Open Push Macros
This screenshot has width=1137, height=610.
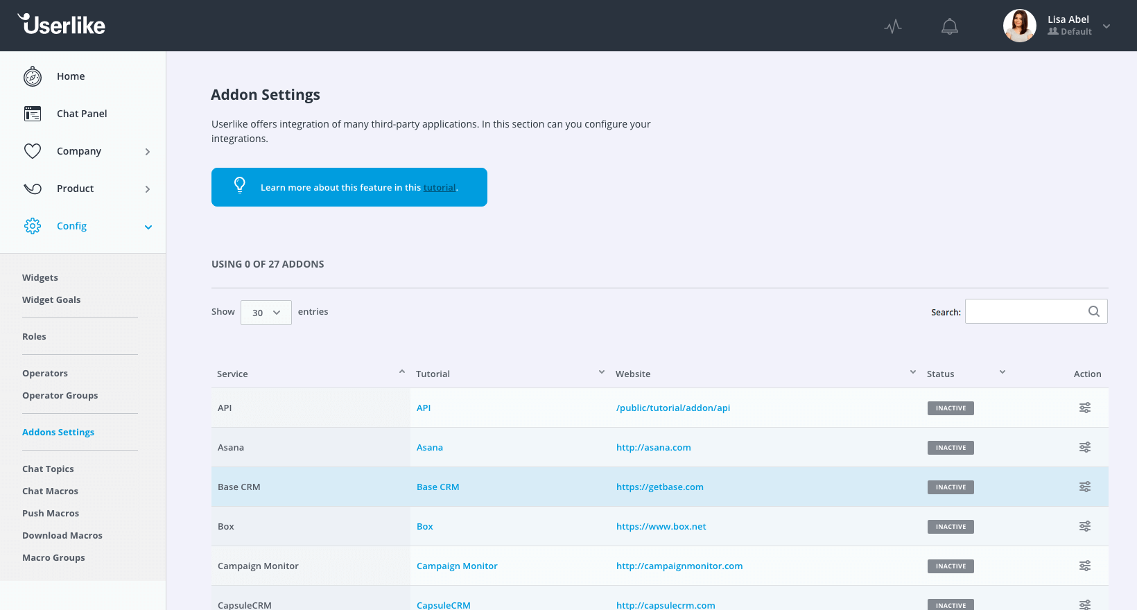coord(51,513)
